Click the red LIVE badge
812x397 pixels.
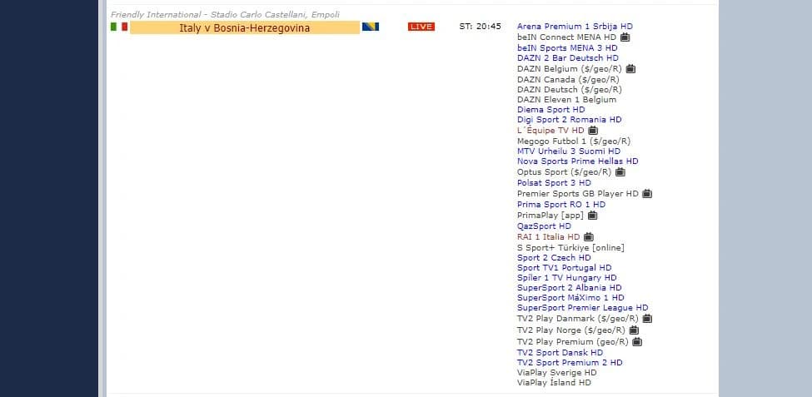[x=421, y=27]
